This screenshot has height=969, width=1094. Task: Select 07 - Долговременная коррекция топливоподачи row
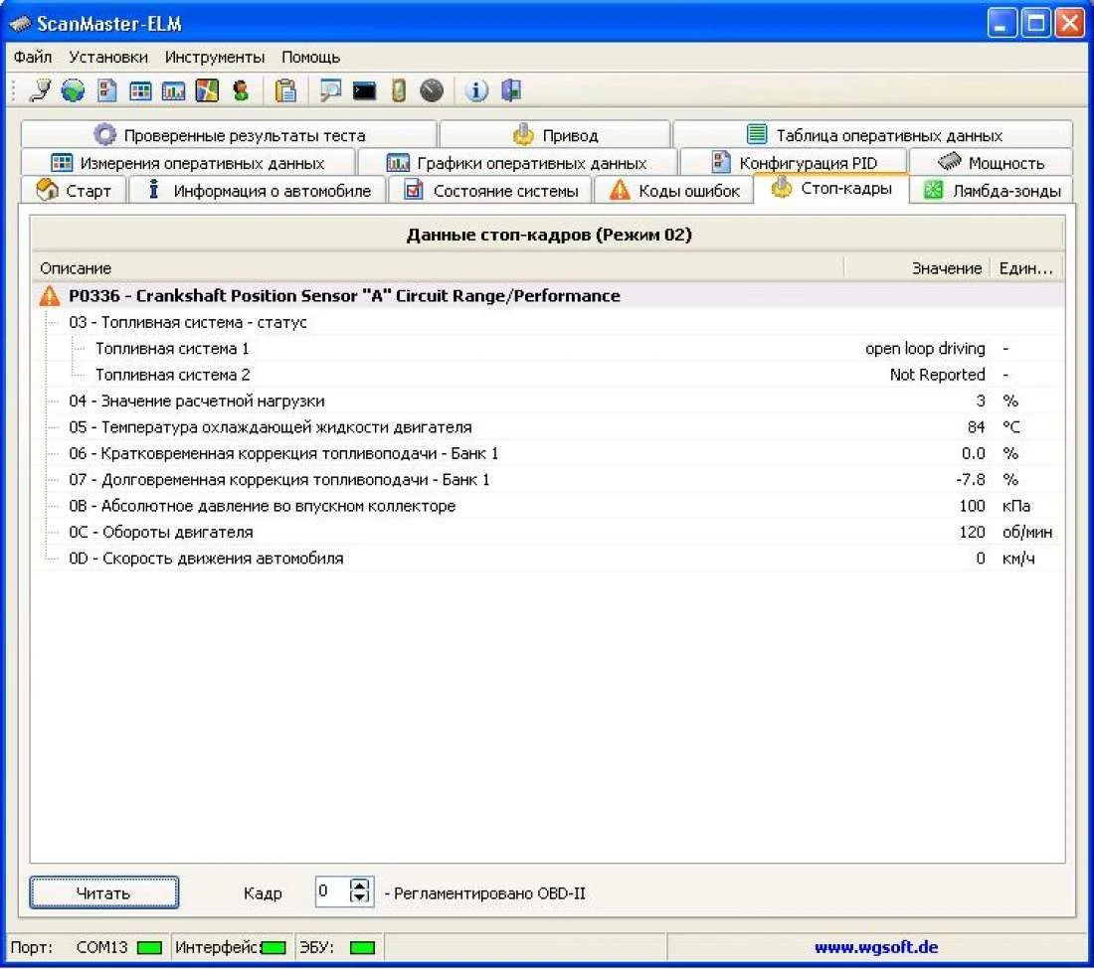548,480
